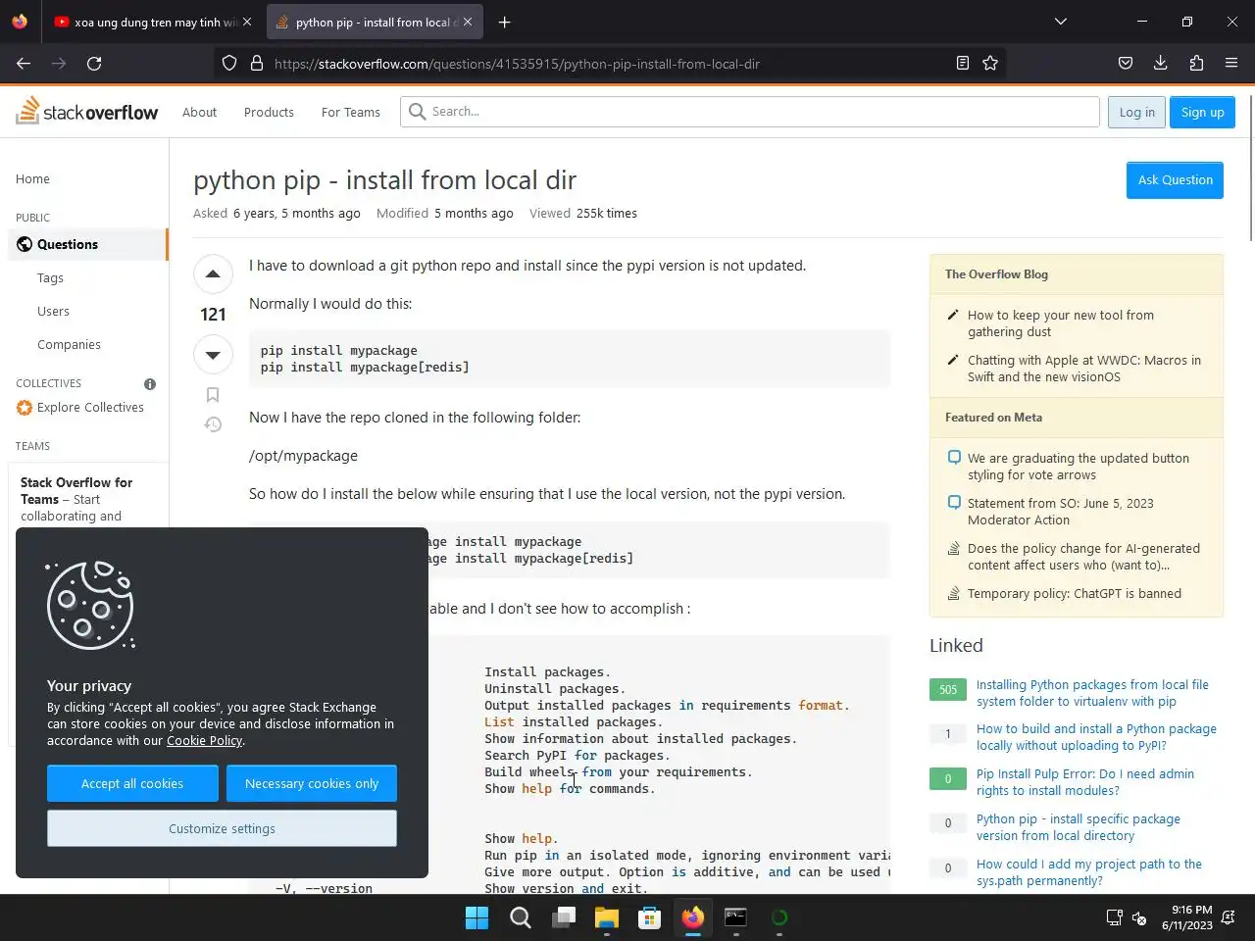Click the Sign up button
Image resolution: width=1255 pixels, height=941 pixels.
tap(1203, 112)
